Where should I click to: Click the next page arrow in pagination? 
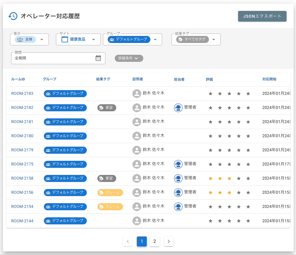click(169, 241)
